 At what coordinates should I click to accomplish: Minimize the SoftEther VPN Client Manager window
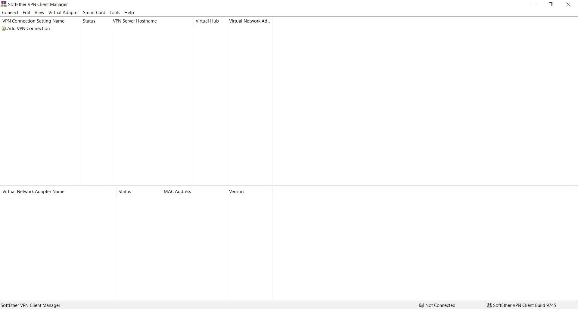pyautogui.click(x=533, y=4)
